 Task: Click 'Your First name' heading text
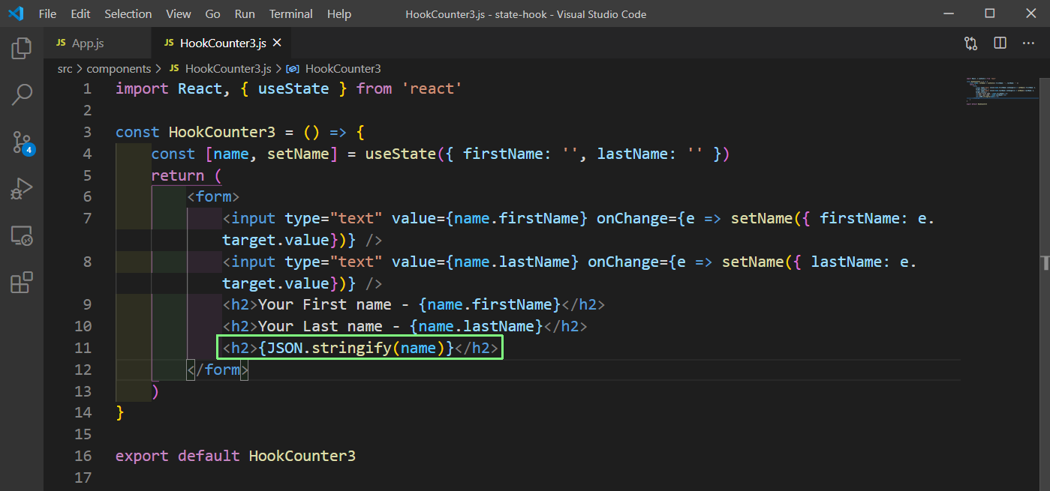324,304
